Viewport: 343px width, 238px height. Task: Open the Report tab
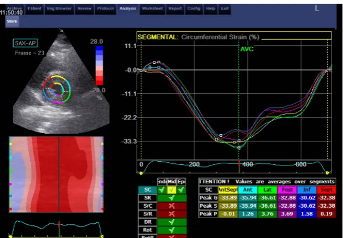click(x=175, y=9)
